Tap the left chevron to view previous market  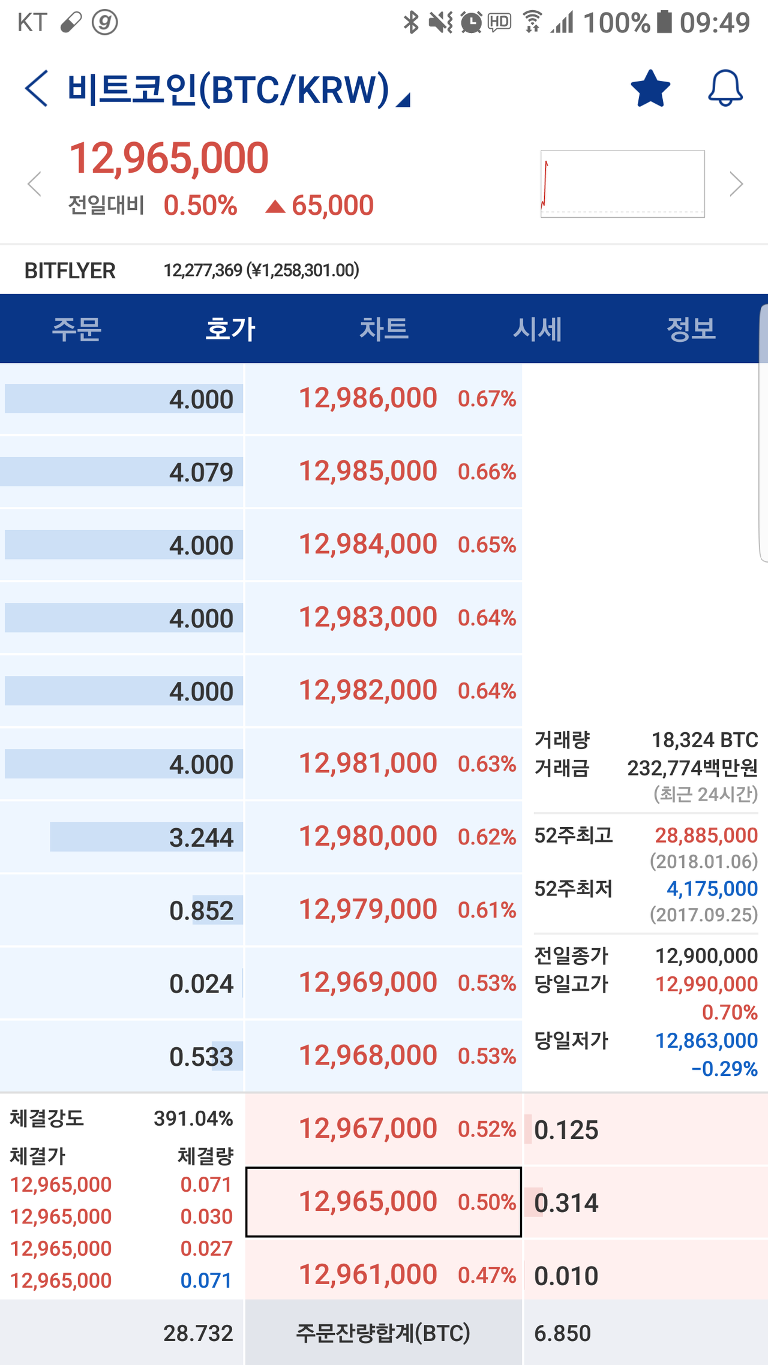point(34,185)
